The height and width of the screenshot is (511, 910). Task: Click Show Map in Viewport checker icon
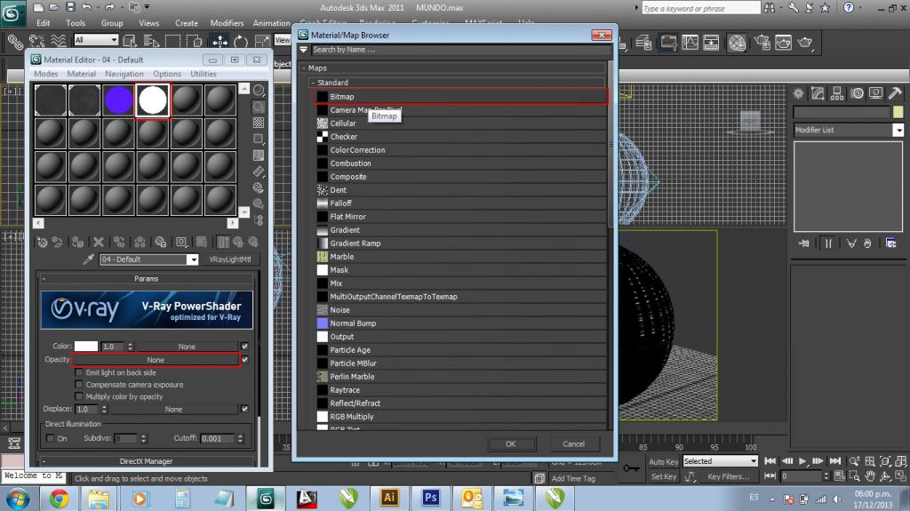click(x=202, y=242)
